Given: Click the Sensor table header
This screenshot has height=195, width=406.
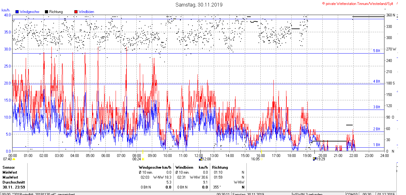Looking at the screenshot, I should pyautogui.click(x=8, y=167).
